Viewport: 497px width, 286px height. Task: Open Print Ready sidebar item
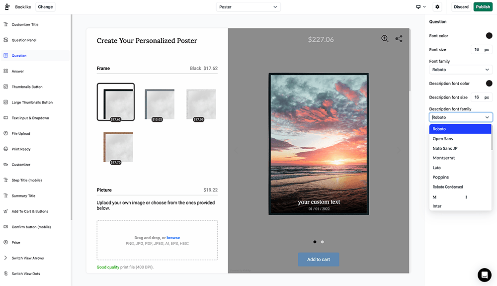pos(21,149)
